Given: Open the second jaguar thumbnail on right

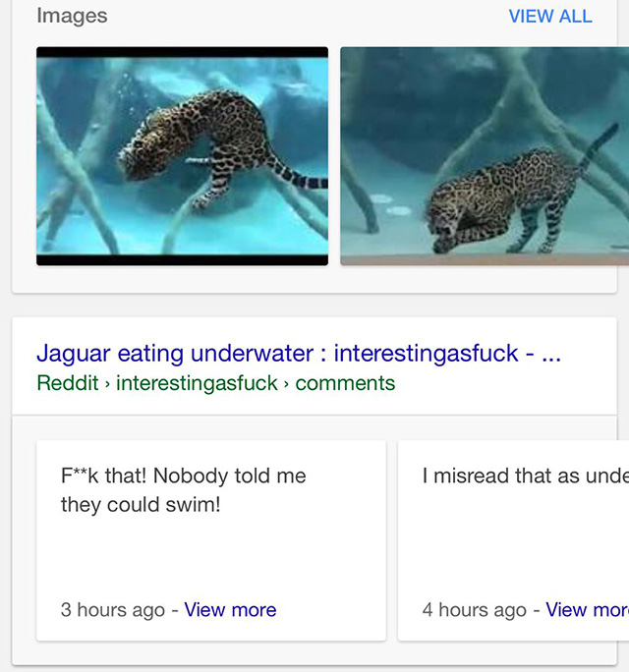Looking at the screenshot, I should (x=485, y=156).
